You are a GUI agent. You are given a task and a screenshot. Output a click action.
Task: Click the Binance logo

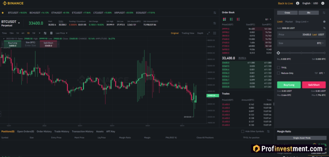pos(13,3)
